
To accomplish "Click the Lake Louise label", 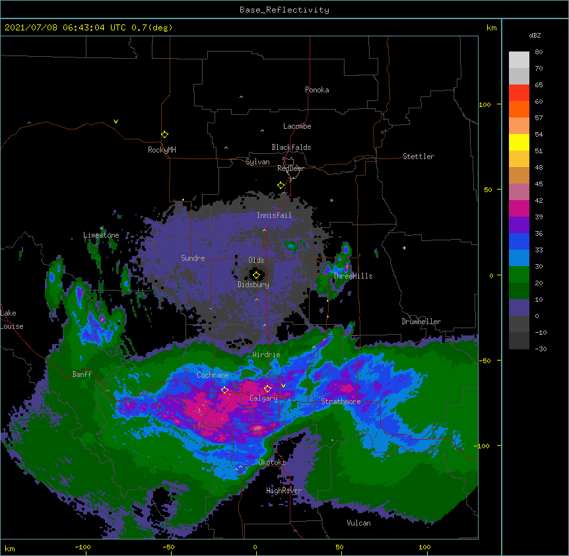I will click(x=12, y=320).
